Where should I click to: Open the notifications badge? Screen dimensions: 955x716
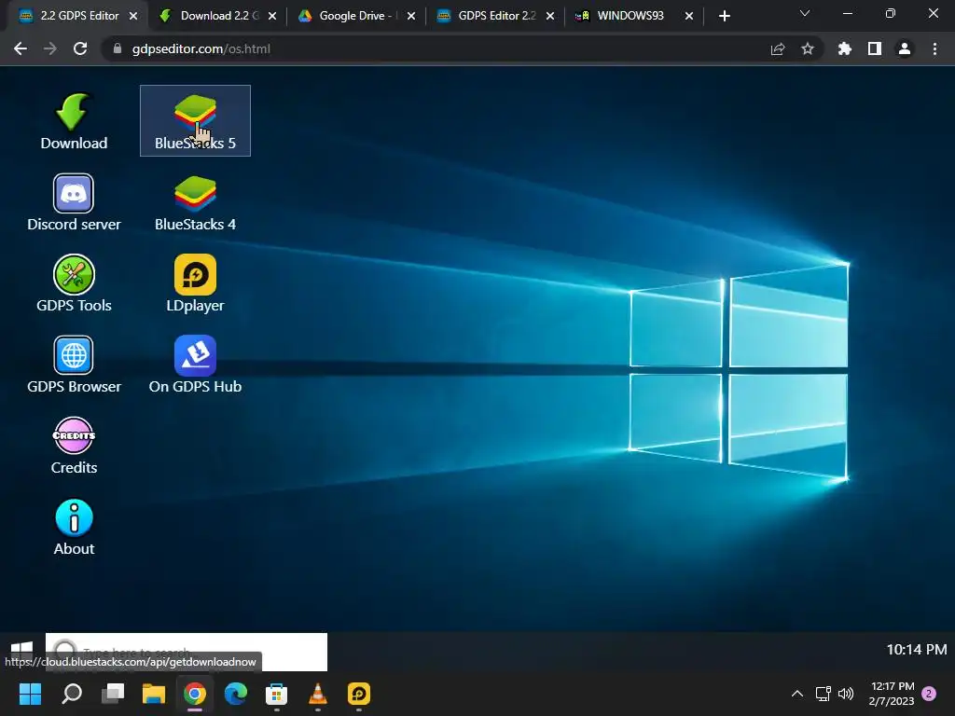(930, 694)
